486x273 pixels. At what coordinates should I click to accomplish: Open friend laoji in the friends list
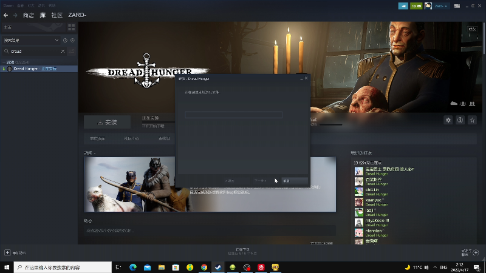(x=369, y=212)
